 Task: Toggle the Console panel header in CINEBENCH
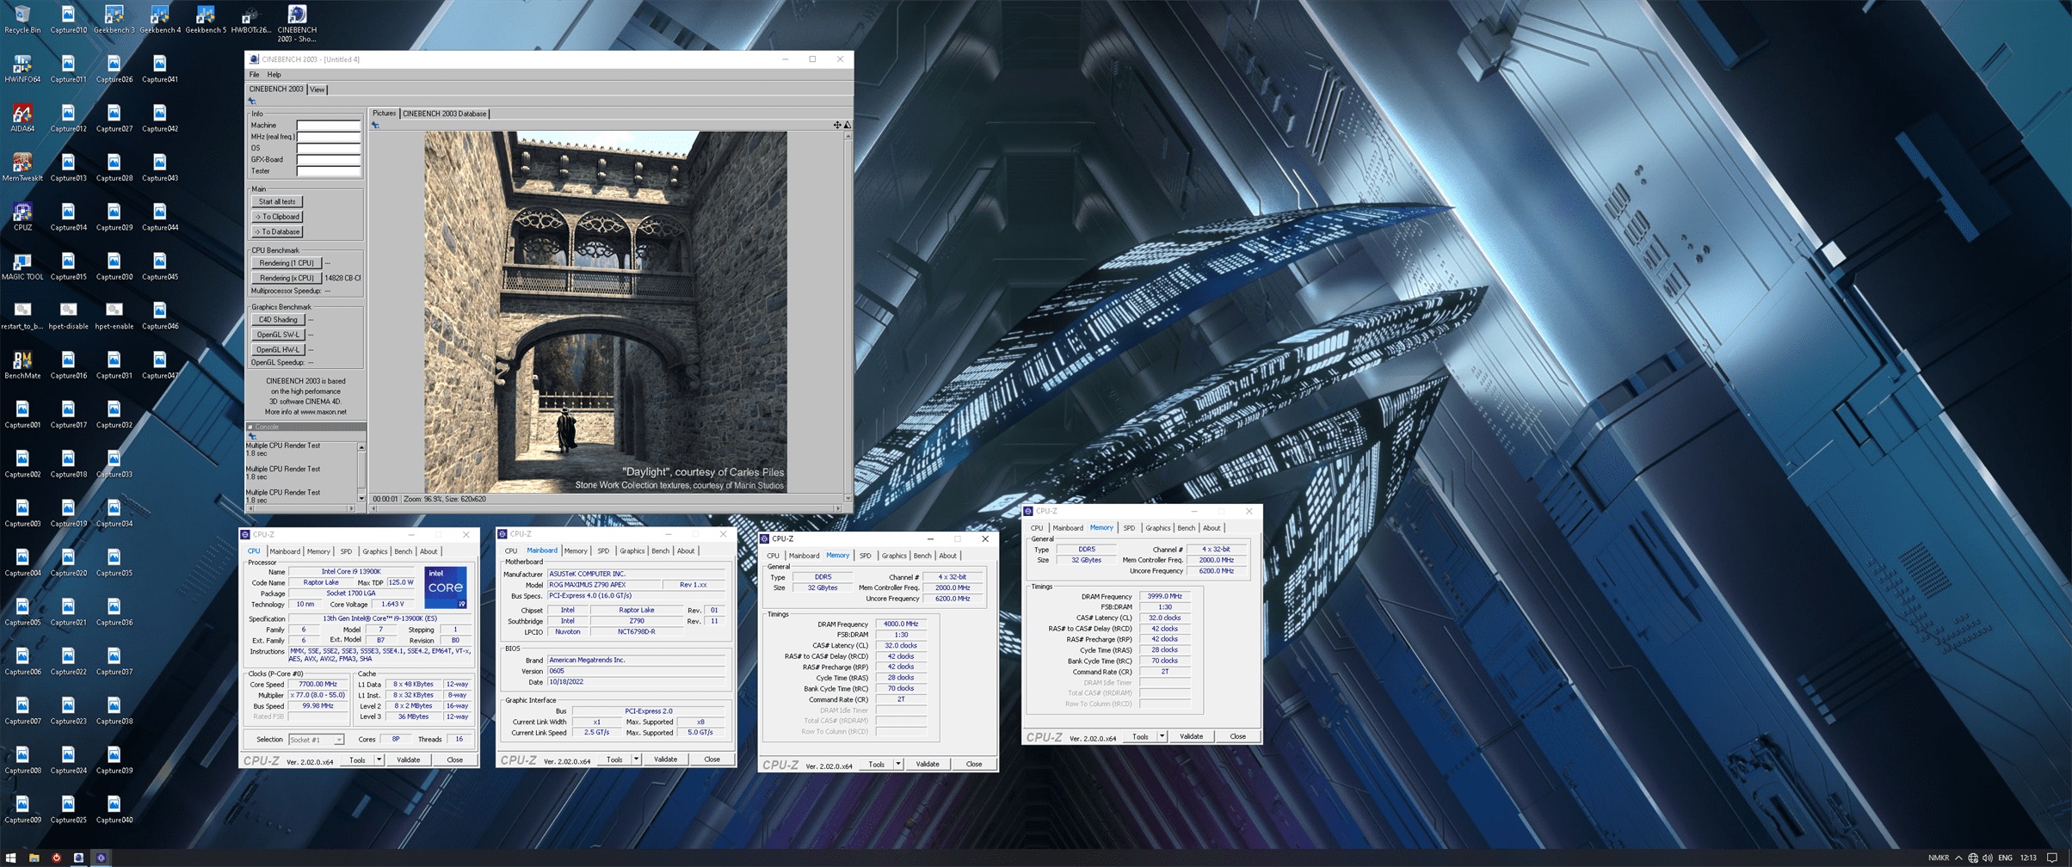[x=306, y=427]
